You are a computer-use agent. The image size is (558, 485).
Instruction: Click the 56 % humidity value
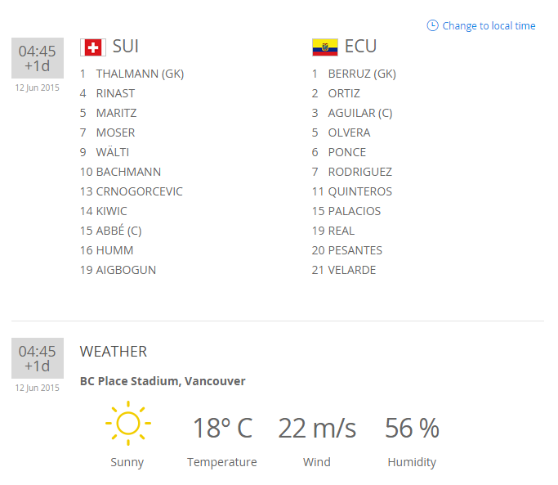pos(412,428)
